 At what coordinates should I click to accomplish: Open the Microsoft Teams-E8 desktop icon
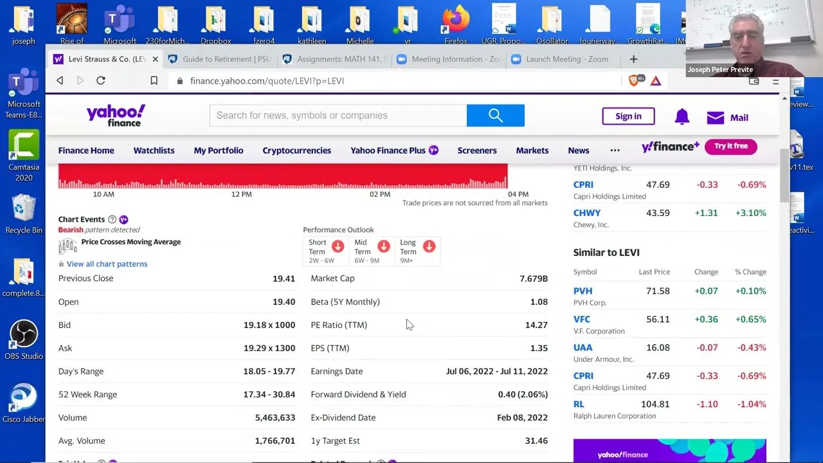[24, 93]
